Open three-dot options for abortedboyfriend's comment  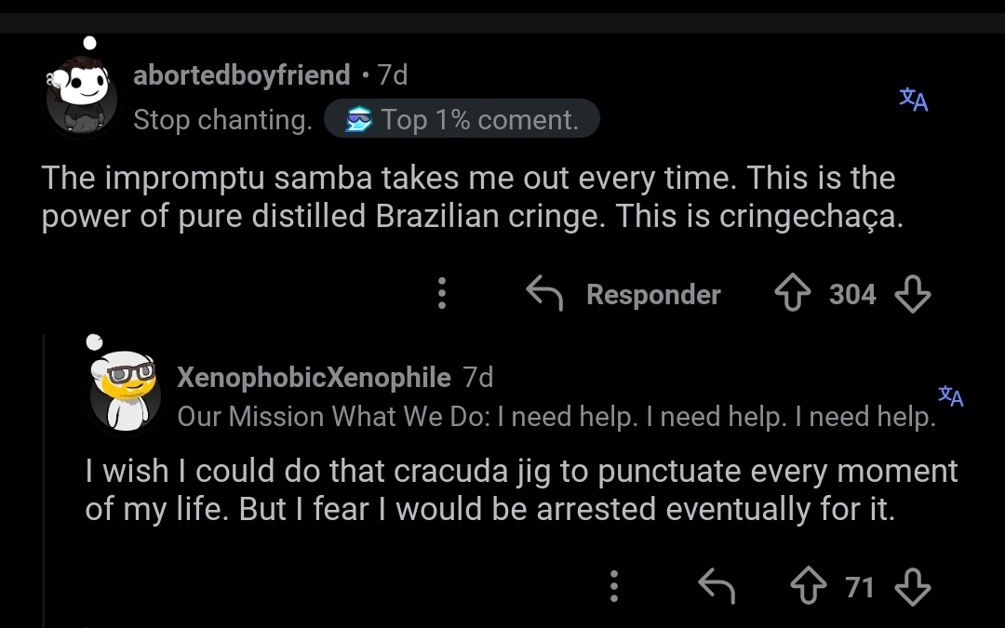pos(442,294)
